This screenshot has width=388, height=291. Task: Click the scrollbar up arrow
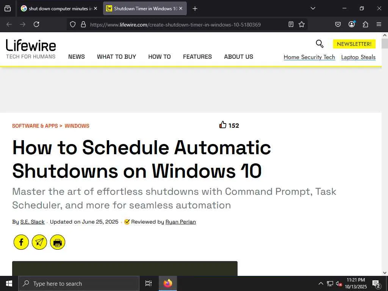point(385,35)
